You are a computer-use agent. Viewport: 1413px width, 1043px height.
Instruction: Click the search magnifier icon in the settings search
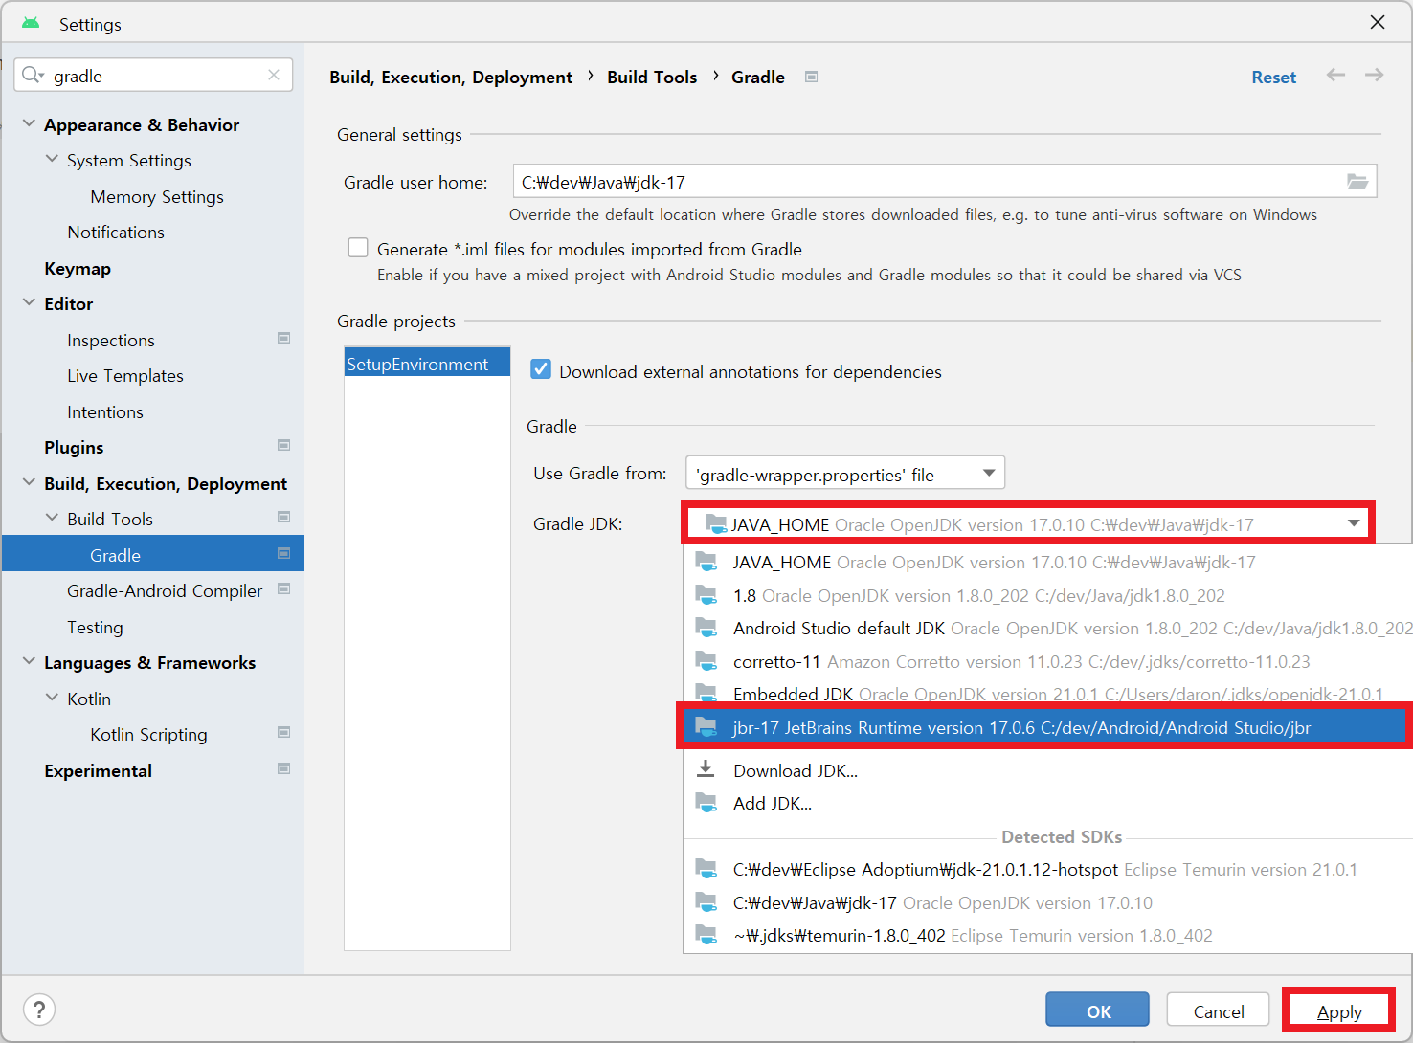[32, 75]
